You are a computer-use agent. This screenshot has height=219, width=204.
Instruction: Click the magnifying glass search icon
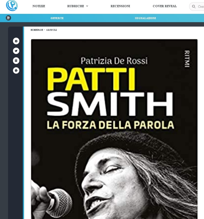pos(194,6)
